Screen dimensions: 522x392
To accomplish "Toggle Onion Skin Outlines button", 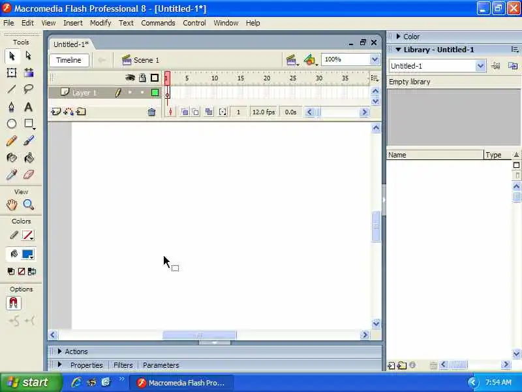I will pyautogui.click(x=195, y=112).
